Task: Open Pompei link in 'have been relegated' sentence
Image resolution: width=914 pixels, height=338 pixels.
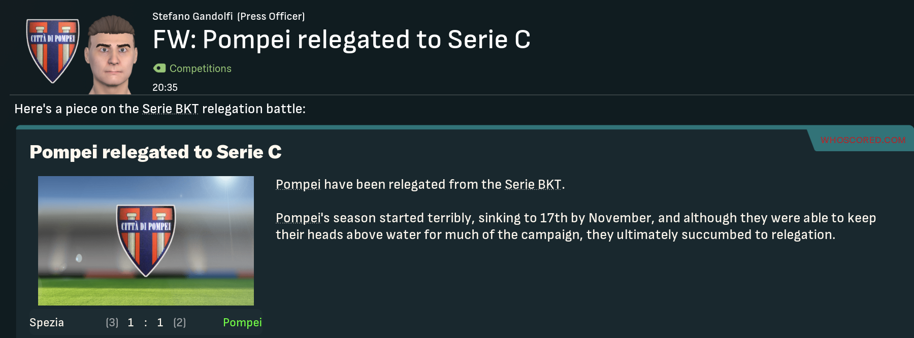Action: [298, 185]
